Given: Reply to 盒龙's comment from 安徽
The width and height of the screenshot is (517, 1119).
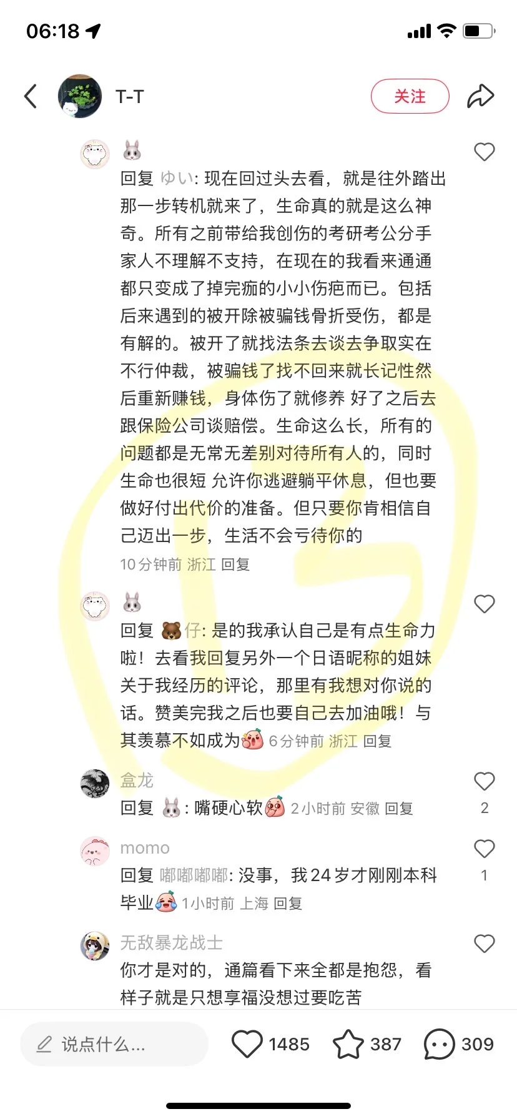Looking at the screenshot, I should (x=399, y=809).
